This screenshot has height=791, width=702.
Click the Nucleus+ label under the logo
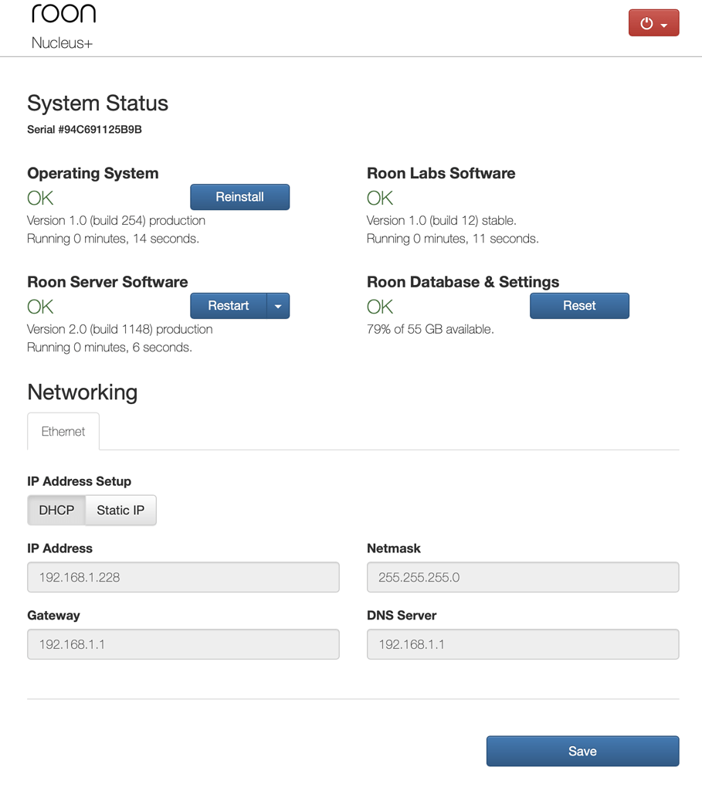[x=62, y=43]
